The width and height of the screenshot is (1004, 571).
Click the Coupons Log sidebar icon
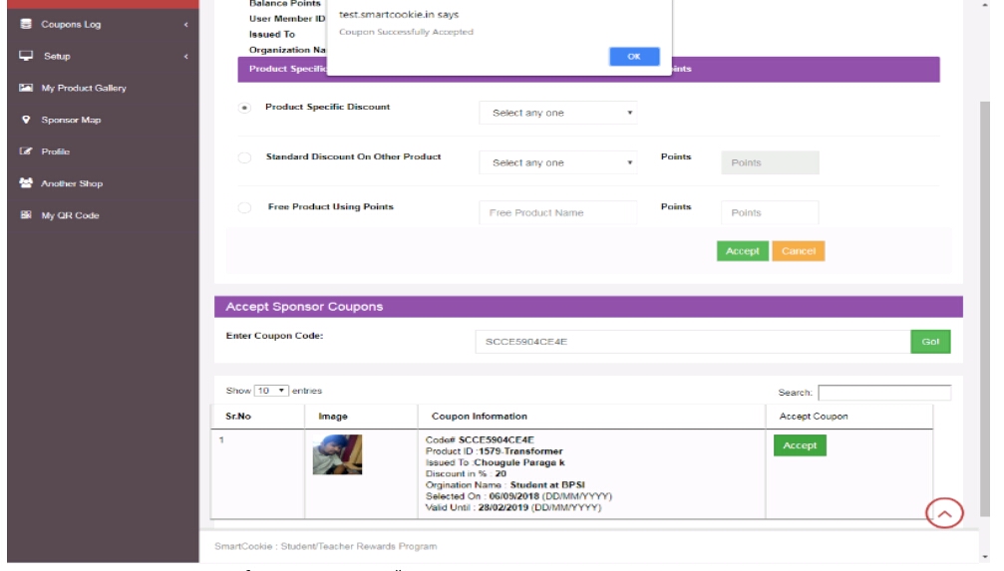[26, 24]
